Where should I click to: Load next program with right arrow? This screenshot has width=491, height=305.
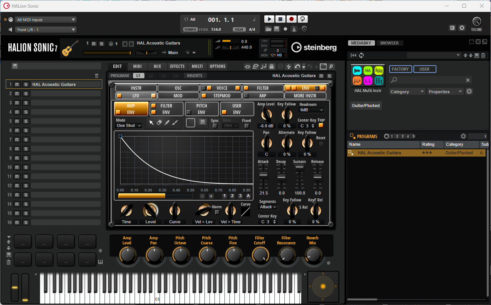tap(131, 44)
